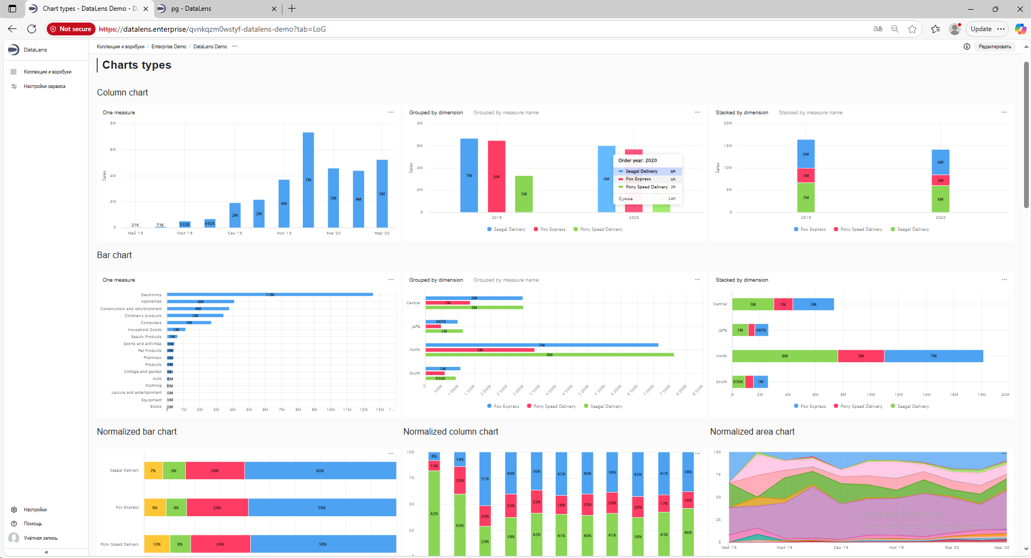Open the help question mark icon

tap(14, 524)
